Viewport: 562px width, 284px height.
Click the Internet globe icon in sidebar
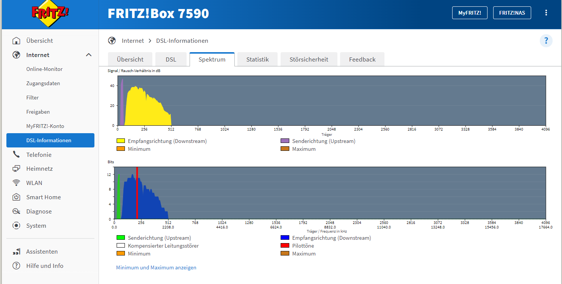pos(16,55)
